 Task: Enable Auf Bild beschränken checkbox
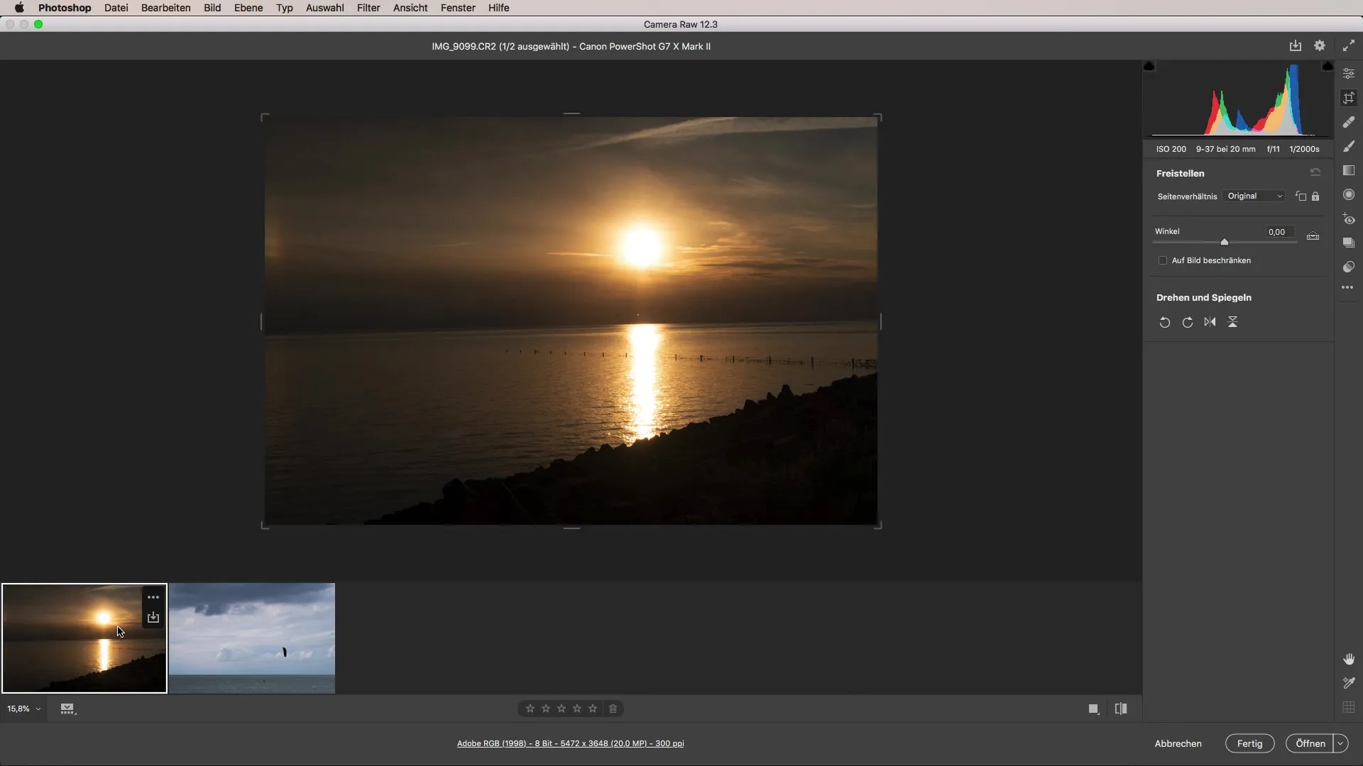tap(1163, 260)
